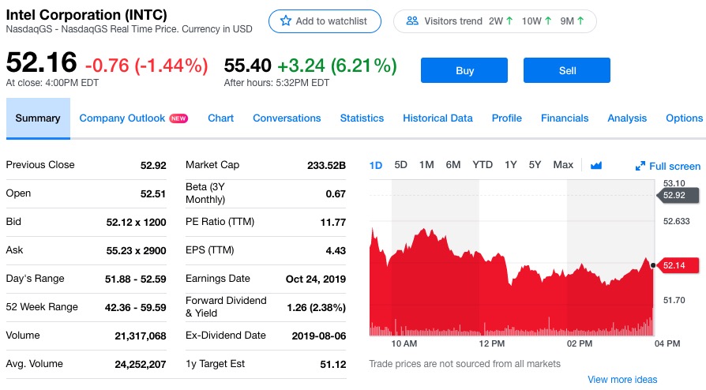706x390 pixels.
Task: Click the 52.14 current price marker
Action: [678, 265]
